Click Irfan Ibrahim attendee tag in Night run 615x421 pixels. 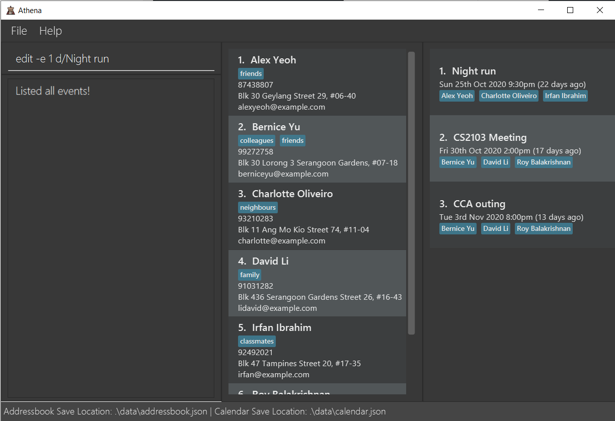click(565, 96)
